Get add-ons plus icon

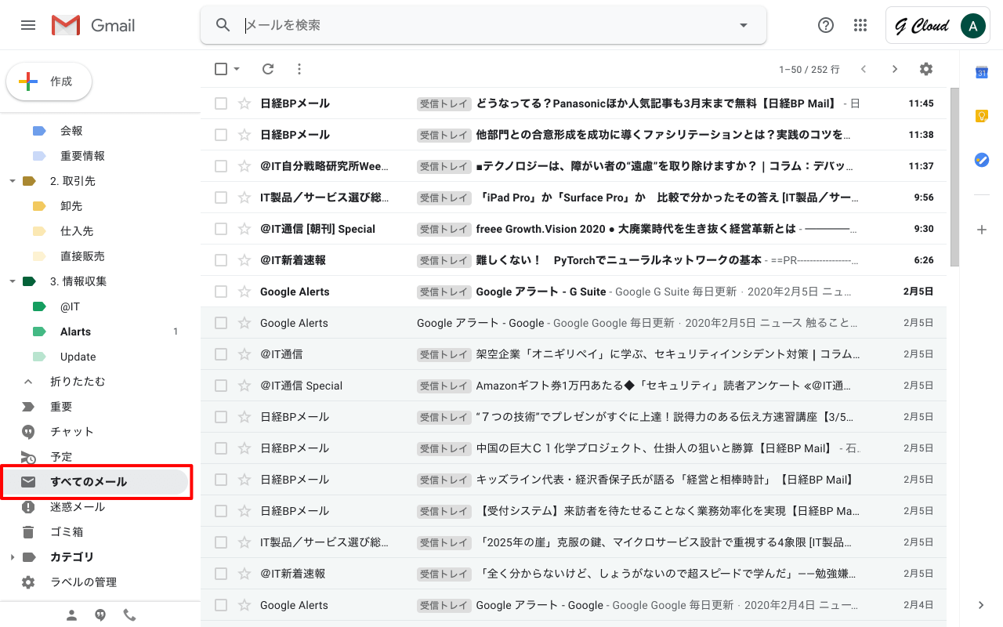pos(981,230)
